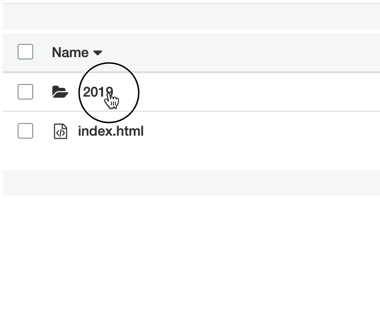The width and height of the screenshot is (380, 326).
Task: Click the gray bar below the file list
Action: (x=190, y=183)
